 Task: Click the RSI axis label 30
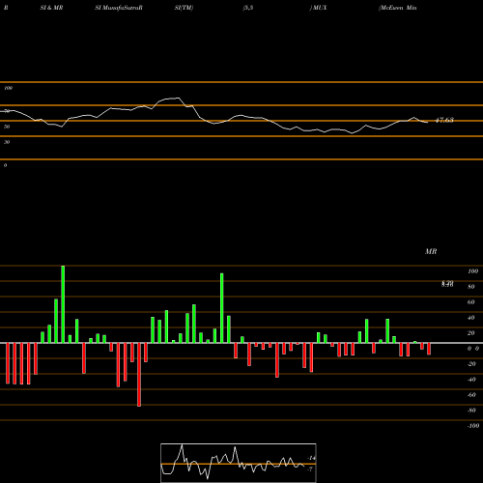(7, 142)
